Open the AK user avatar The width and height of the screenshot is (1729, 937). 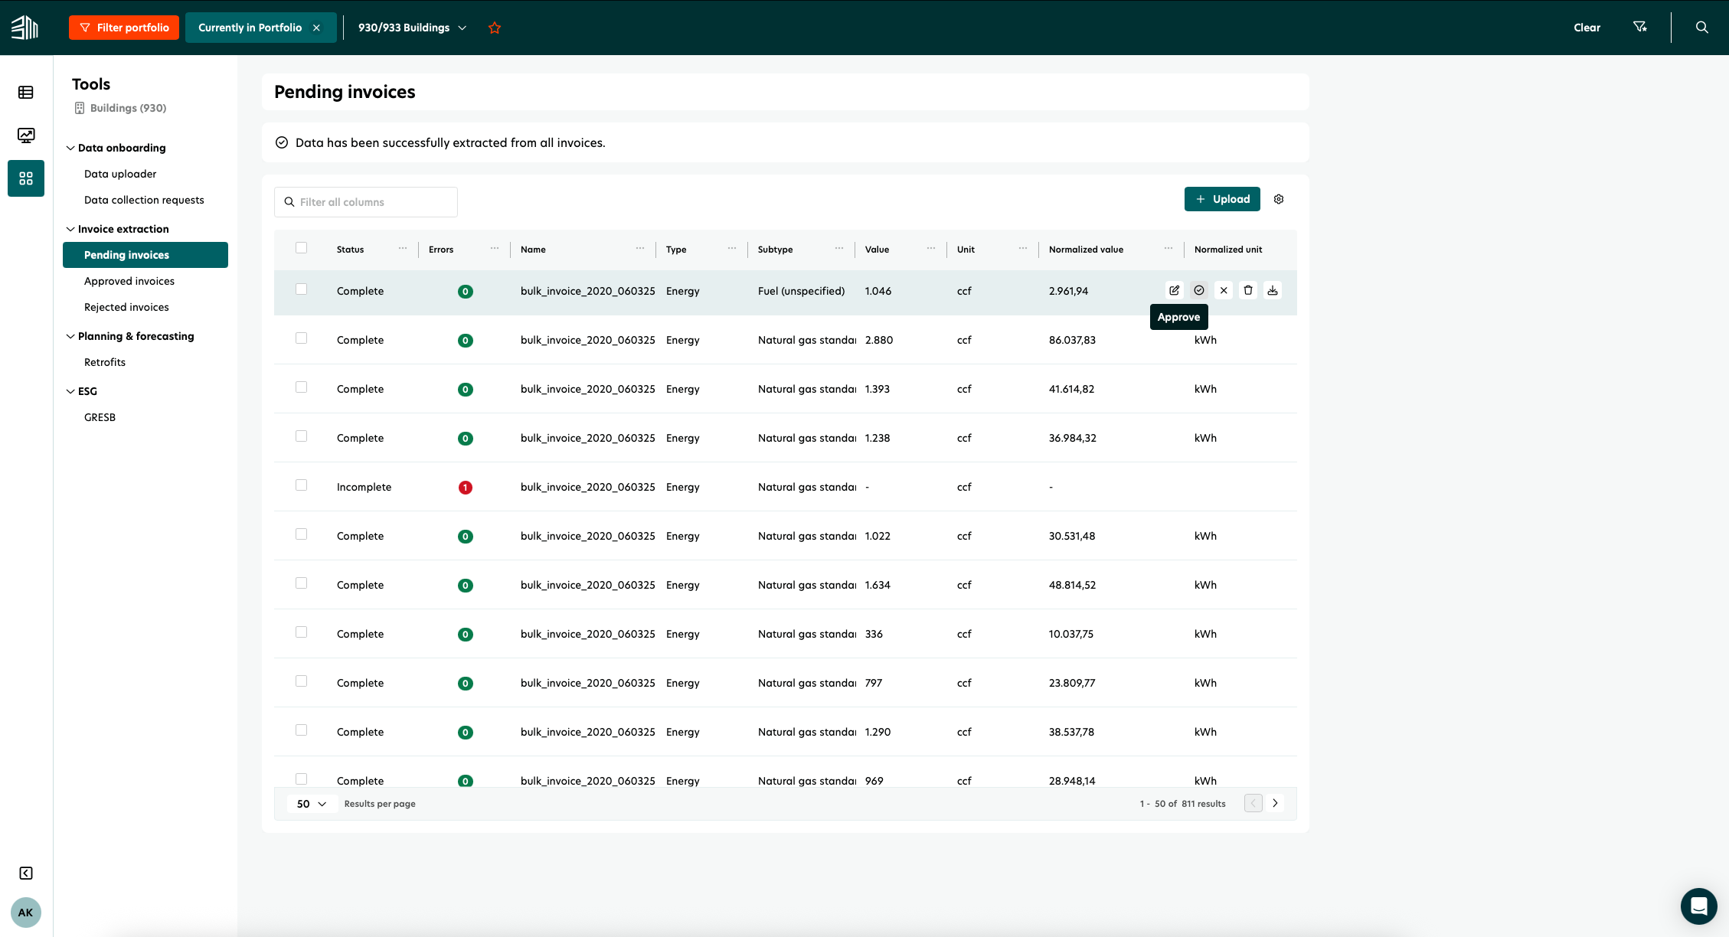coord(26,913)
